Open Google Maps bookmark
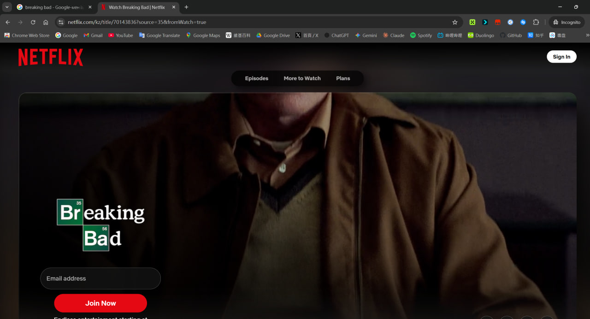This screenshot has width=590, height=319. click(203, 35)
